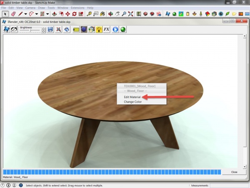Screen dimensions: 250x188
Task: Activate the Zoom Extents tool
Action: tap(131, 14)
